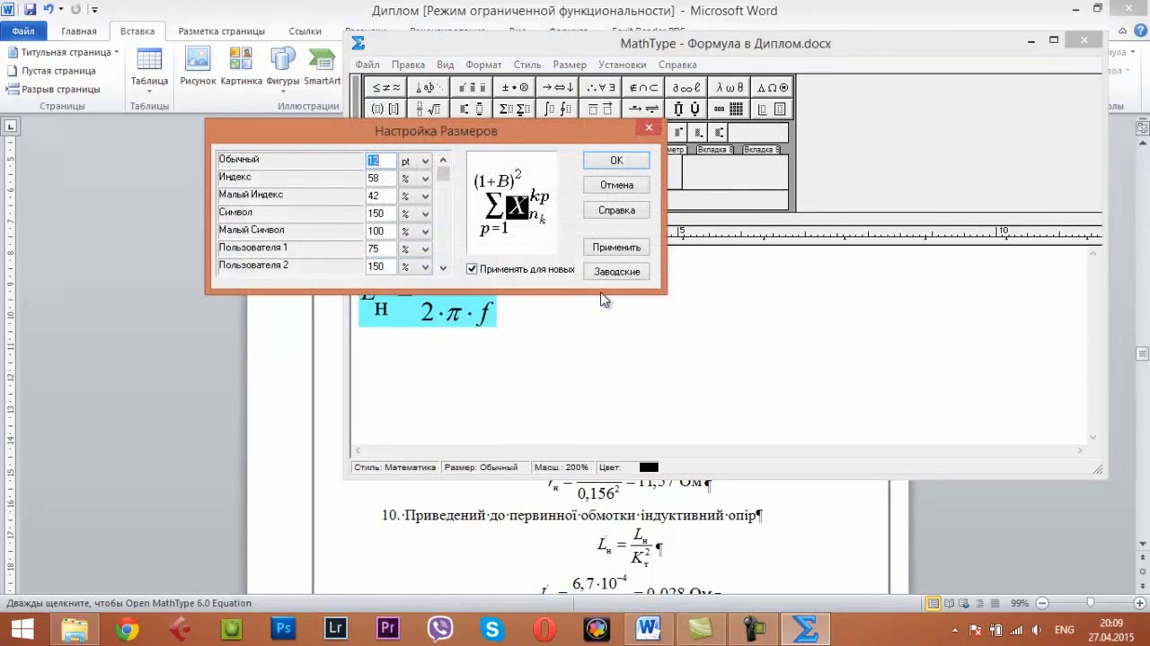Image resolution: width=1150 pixels, height=646 pixels.
Task: Open Установки menu in MathType
Action: 622,65
